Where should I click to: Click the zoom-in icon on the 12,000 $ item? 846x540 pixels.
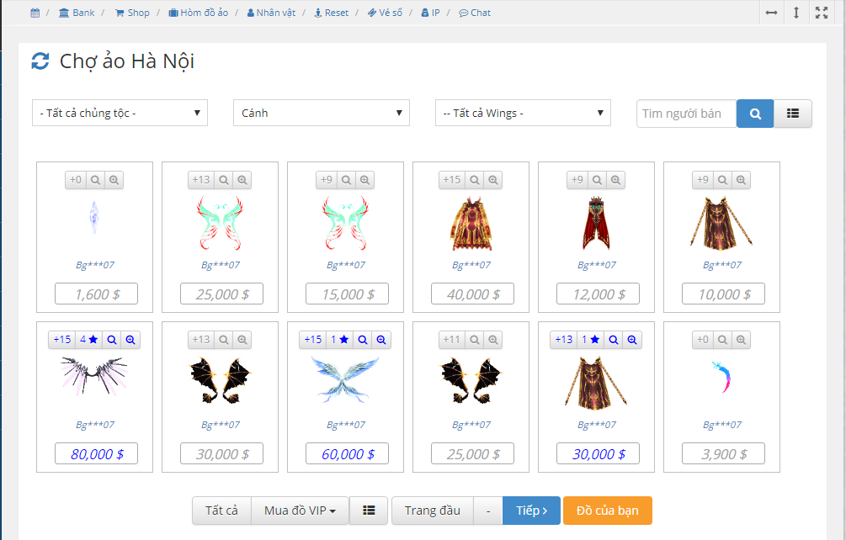615,180
